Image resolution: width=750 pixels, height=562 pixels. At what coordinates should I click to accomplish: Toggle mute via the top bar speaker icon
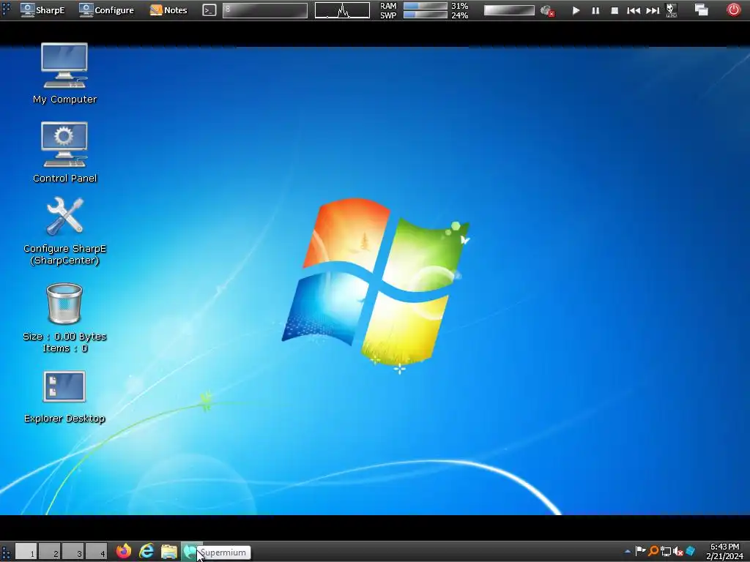point(546,10)
